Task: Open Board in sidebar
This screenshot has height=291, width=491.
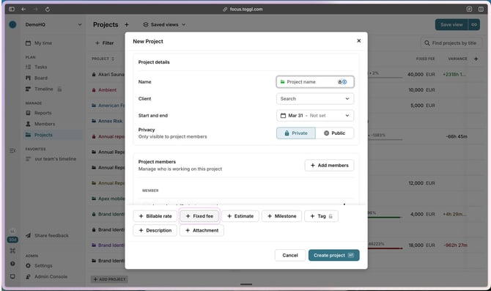Action: 41,78
